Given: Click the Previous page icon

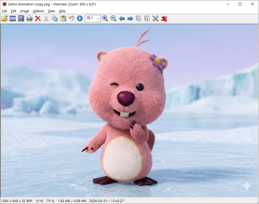Looking at the screenshot, I should [x=139, y=18].
